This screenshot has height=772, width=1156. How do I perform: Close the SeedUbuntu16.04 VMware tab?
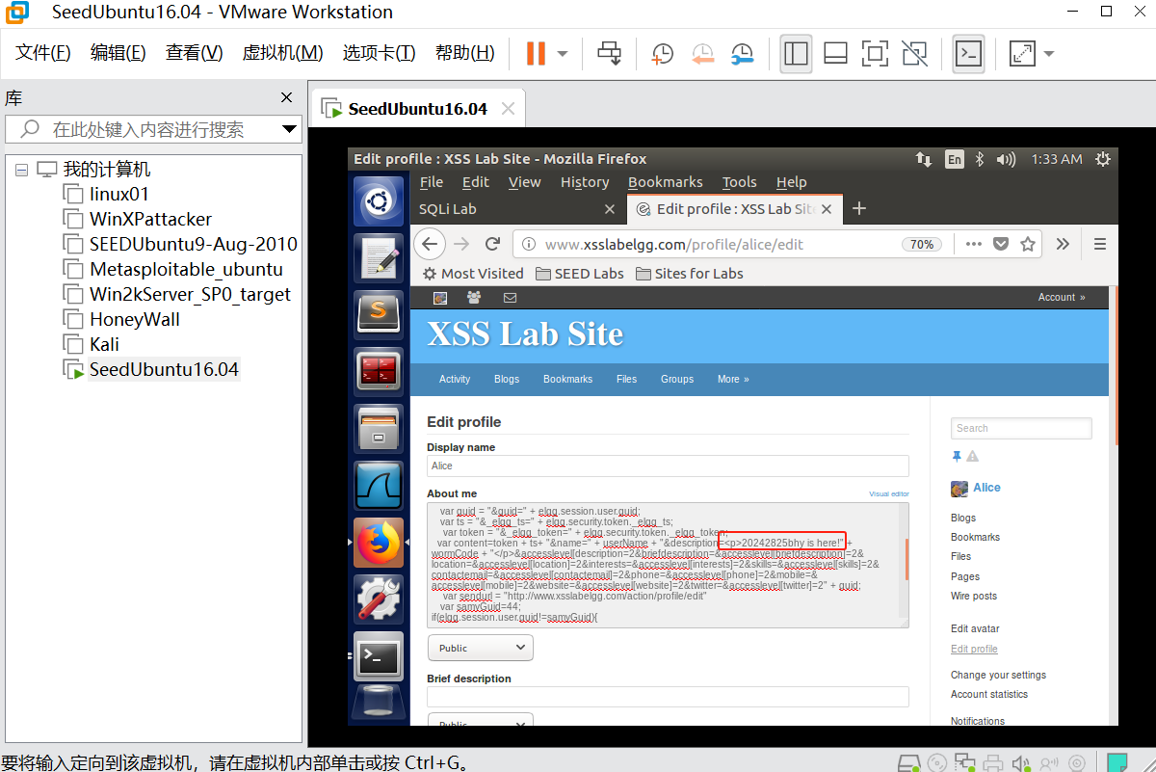coord(508,108)
